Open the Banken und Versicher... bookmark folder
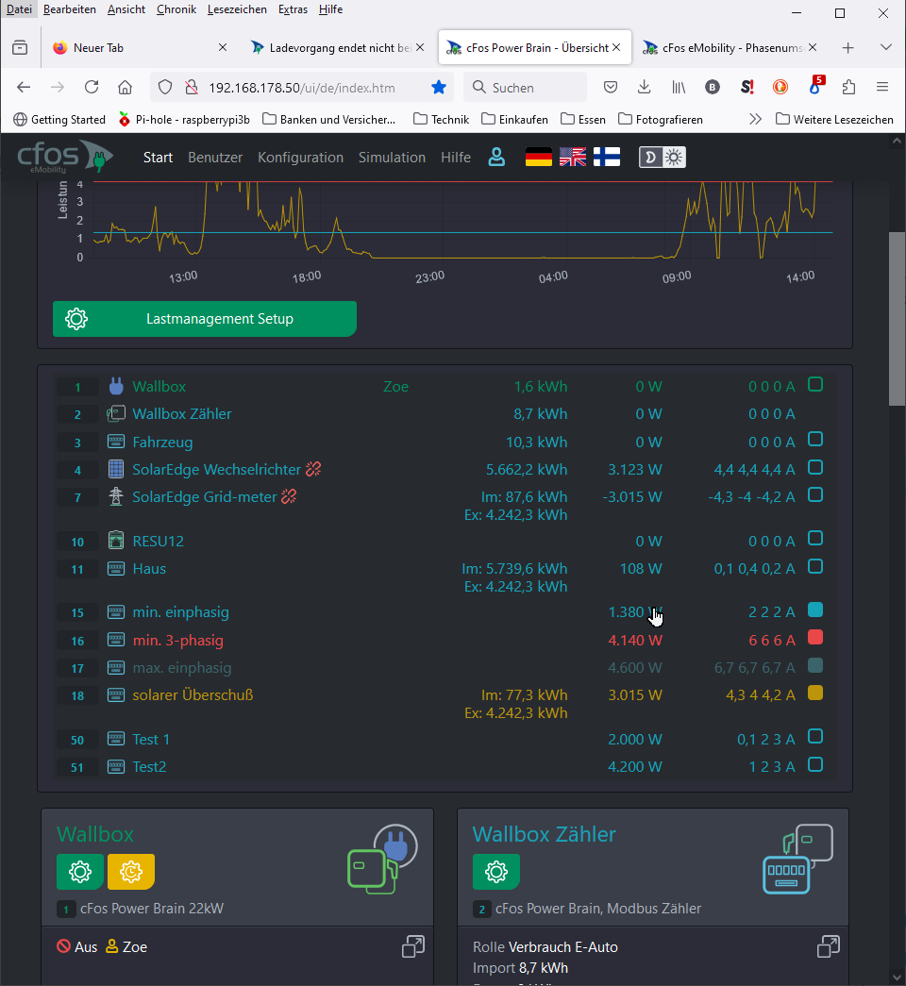This screenshot has width=906, height=986. click(x=329, y=120)
